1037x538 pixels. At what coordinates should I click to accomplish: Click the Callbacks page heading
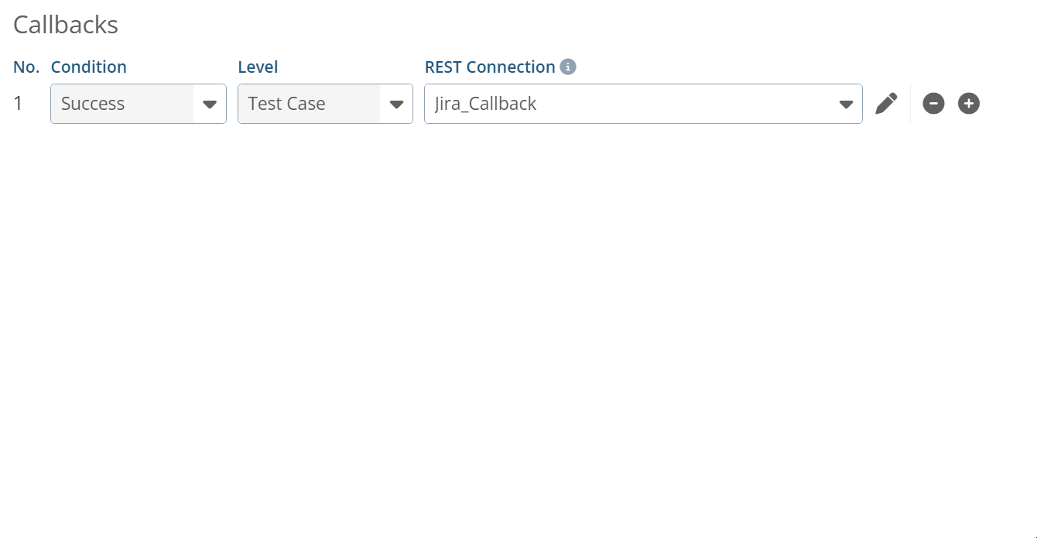(x=65, y=24)
